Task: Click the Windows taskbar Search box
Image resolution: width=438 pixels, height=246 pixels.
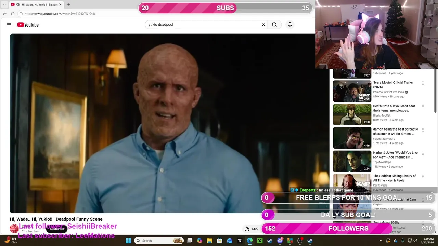Action: [x=159, y=241]
